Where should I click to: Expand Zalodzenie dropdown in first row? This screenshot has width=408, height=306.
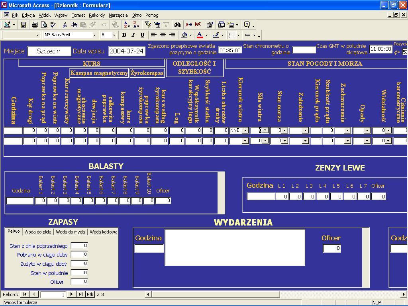point(305,130)
